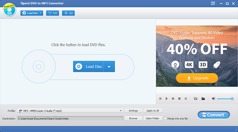This screenshot has width=238, height=132.
Task: Enable Merge into one file checkbox
Action: coord(165,118)
